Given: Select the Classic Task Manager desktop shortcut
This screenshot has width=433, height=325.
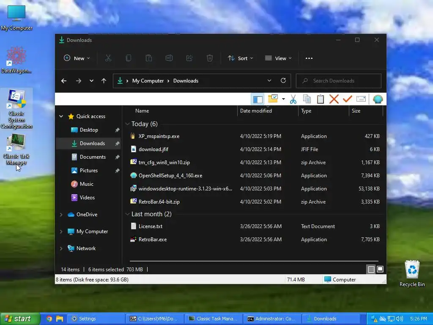Looking at the screenshot, I should coord(16,149).
